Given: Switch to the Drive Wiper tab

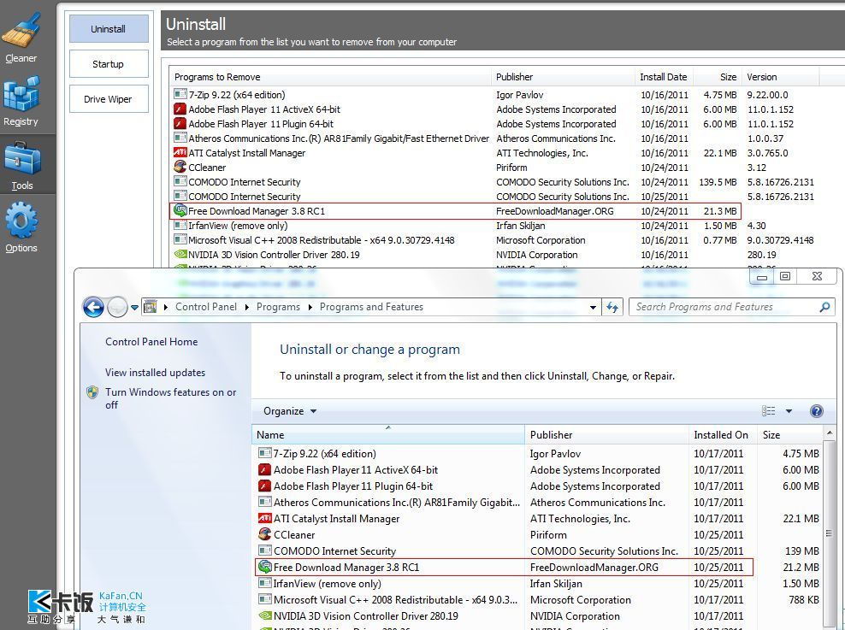Looking at the screenshot, I should tap(109, 99).
